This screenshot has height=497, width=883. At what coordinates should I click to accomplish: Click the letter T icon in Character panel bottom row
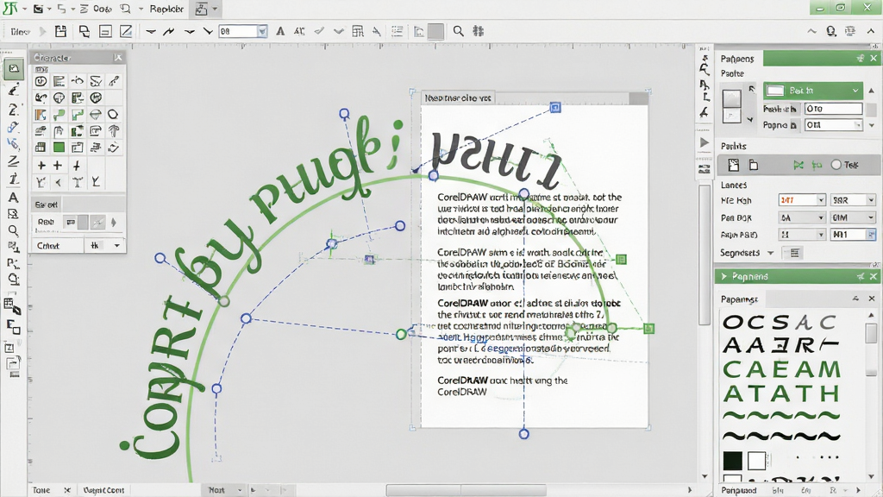tap(77, 182)
